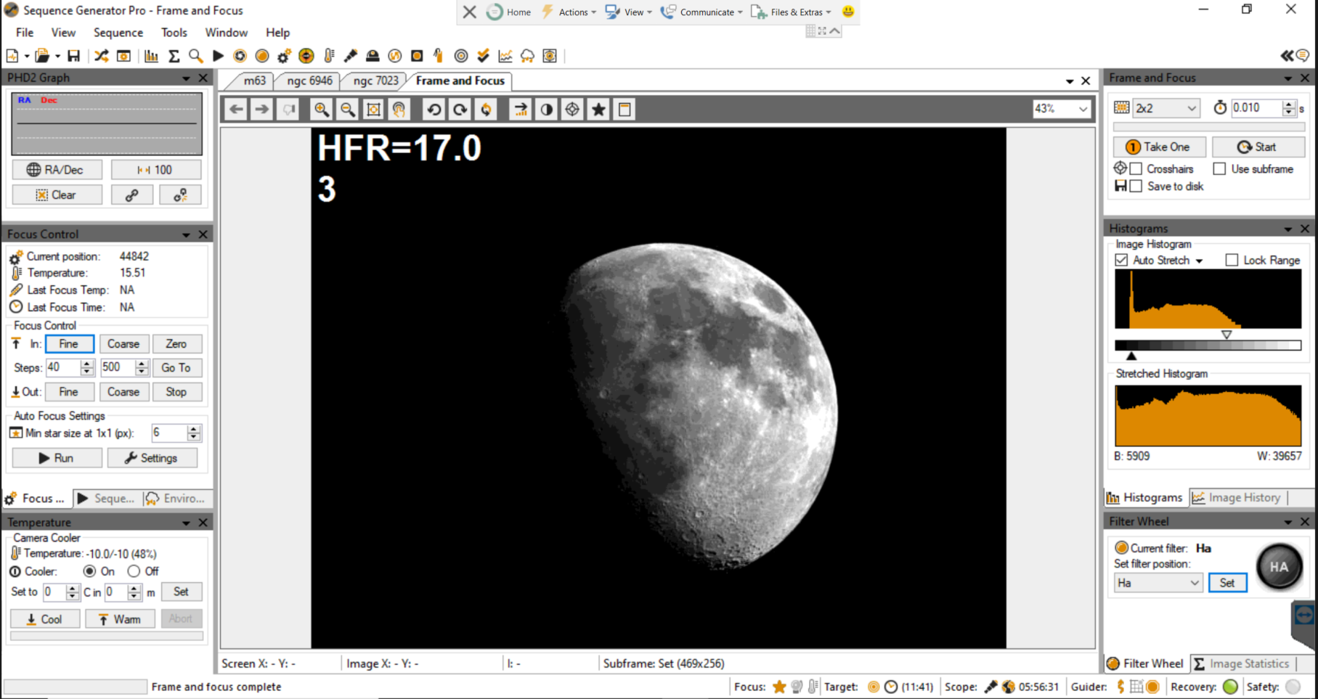
Task: Click the magnifying glass icon in main toolbar
Action: point(196,56)
